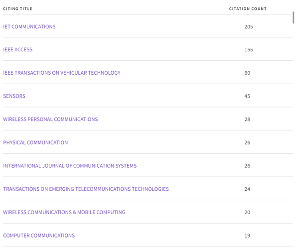This screenshot has height=247, width=299.
Task: Open Transactions on Emerging Telecommunications Technologies
Action: [x=86, y=189]
